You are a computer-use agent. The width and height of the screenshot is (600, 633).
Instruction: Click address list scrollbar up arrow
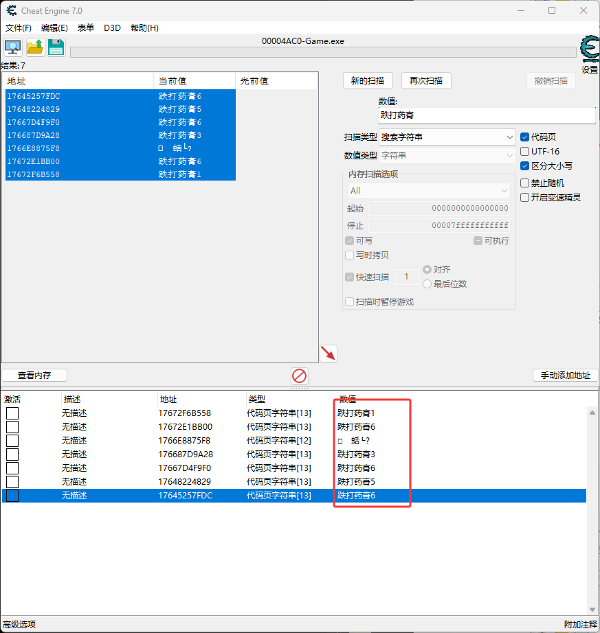coord(592,413)
